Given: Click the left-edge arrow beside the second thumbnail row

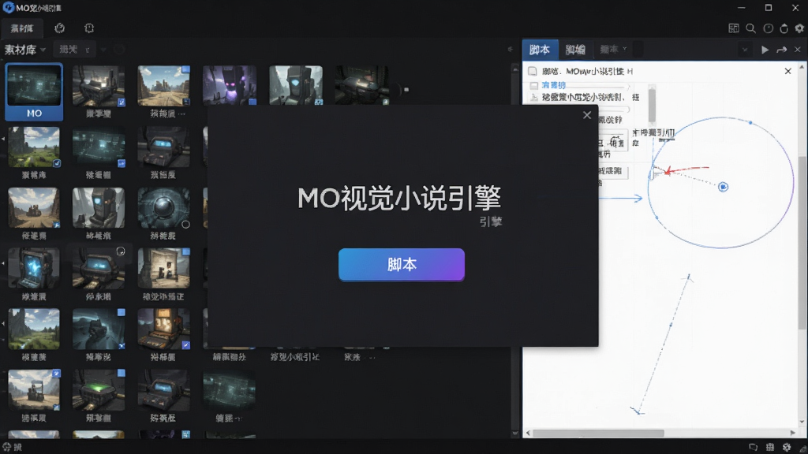Looking at the screenshot, I should tap(3, 139).
